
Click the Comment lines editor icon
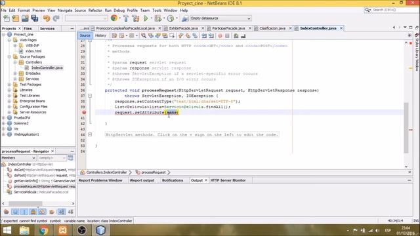coord(236,35)
